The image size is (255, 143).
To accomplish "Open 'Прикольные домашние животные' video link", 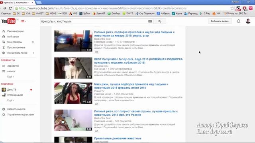I will pos(118,138).
